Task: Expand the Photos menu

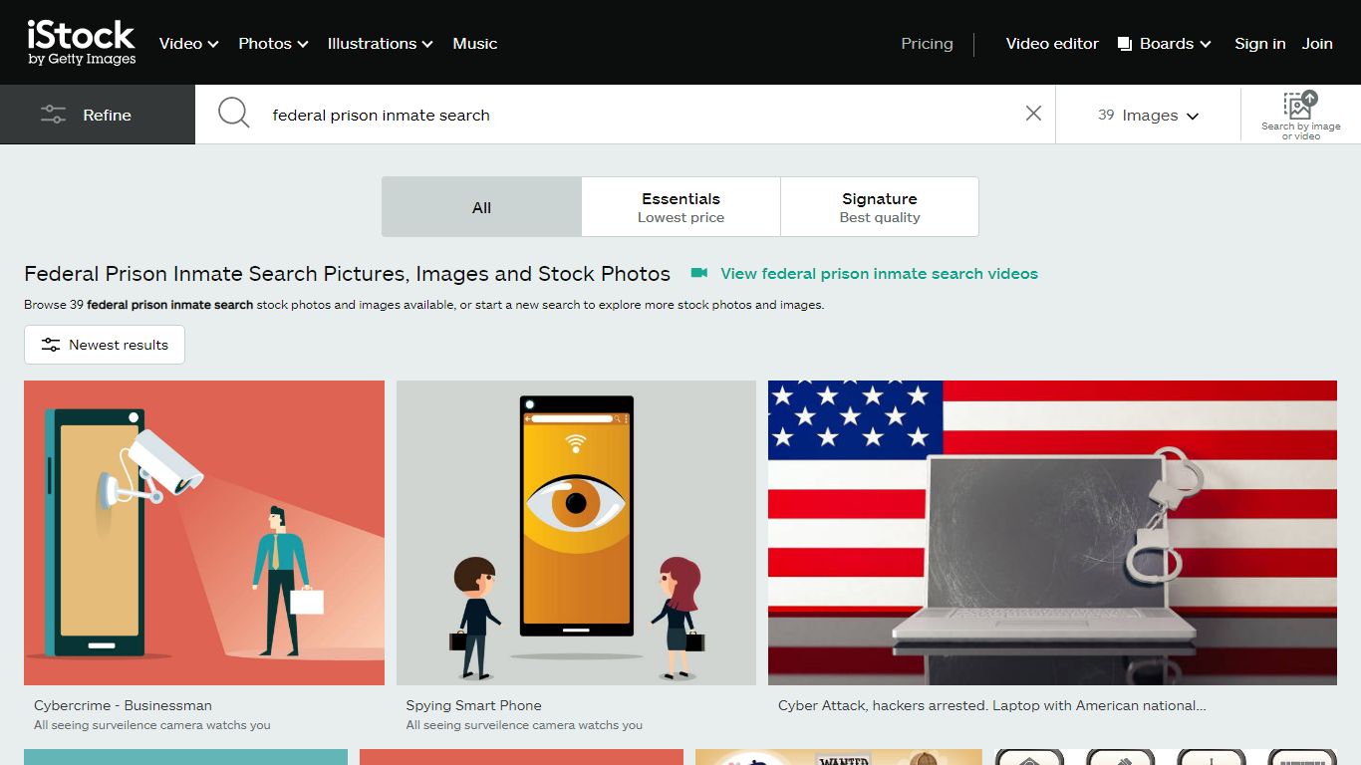Action: coord(273,44)
